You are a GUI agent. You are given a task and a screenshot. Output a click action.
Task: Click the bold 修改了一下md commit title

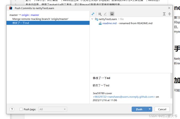pos(101,78)
